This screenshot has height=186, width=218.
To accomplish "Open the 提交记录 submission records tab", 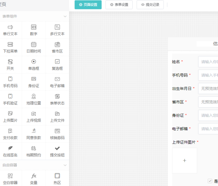I will 150,5.
